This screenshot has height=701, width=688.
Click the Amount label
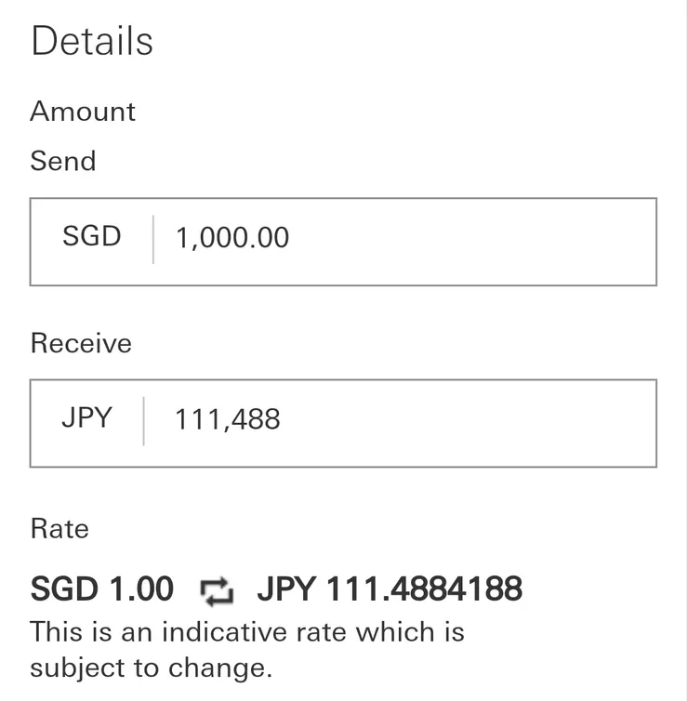pyautogui.click(x=83, y=112)
